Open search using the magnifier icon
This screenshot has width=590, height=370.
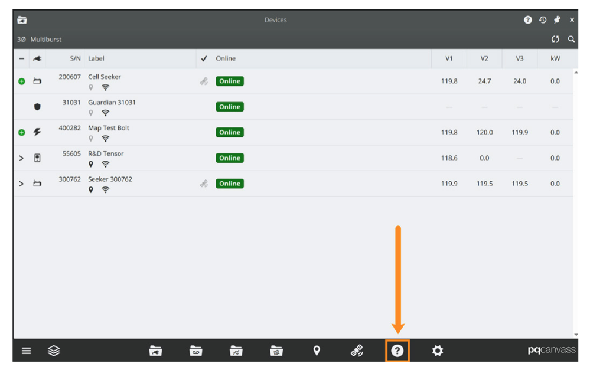click(571, 39)
